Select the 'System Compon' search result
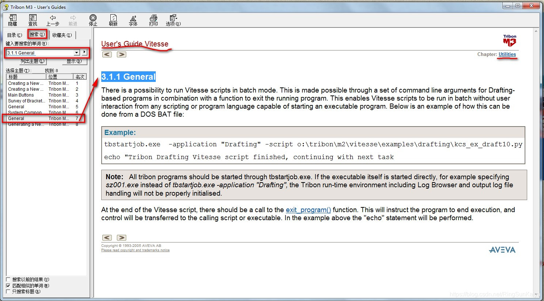 46,112
